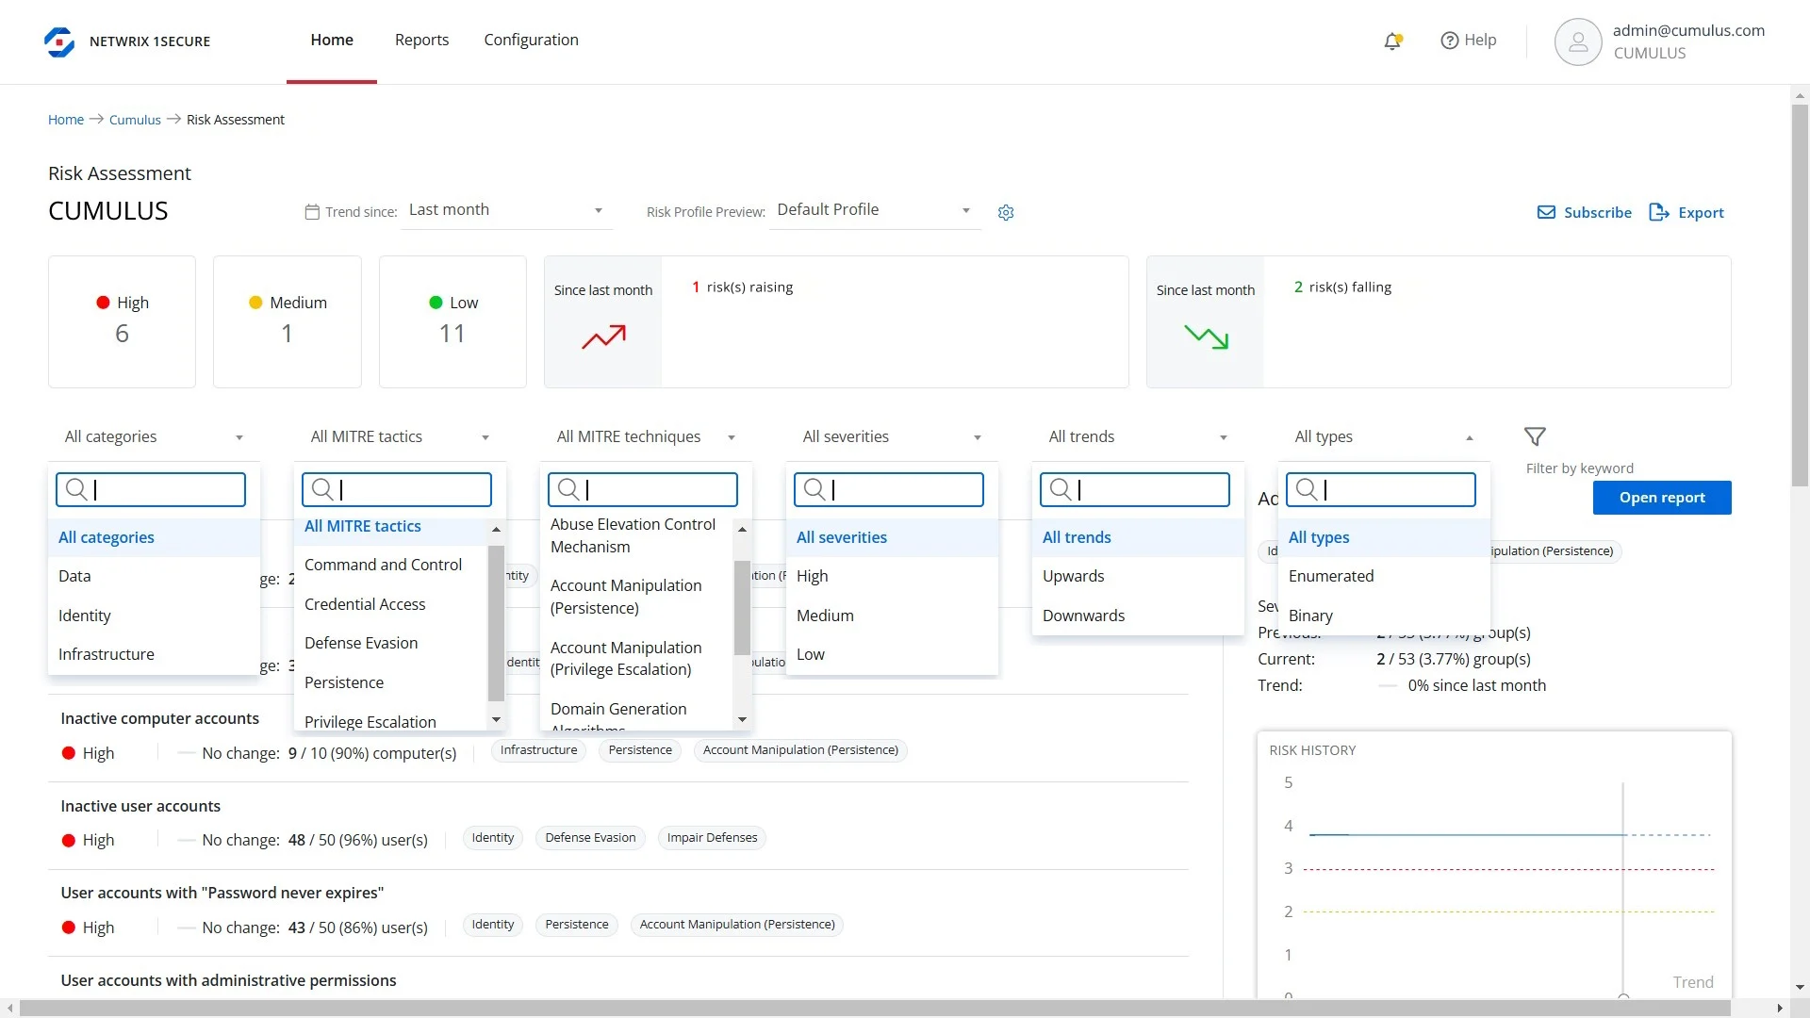The image size is (1810, 1018).
Task: Click the Low risk count card
Action: [x=452, y=321]
